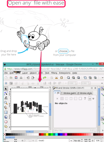The height and width of the screenshot is (142, 104).
Task: Open the (root) layer dropdown arrow
Action: tap(71, 140)
